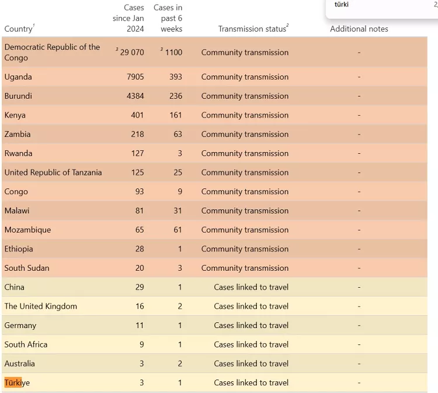Click the 'Additional notes' column header
Viewport: 438px width, 393px height.
tap(359, 29)
